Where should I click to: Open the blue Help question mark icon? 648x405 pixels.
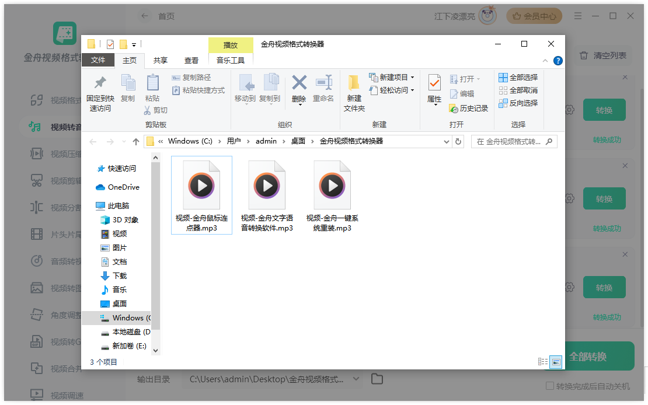[x=558, y=61]
